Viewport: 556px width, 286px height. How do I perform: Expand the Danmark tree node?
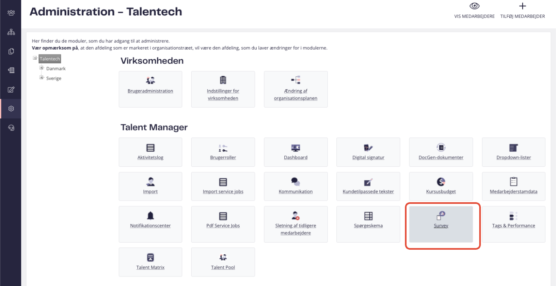[x=42, y=68]
